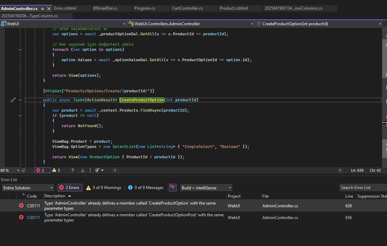Click the IntelliCode health indicator icon
The image size is (387, 246).
[x=24, y=170]
